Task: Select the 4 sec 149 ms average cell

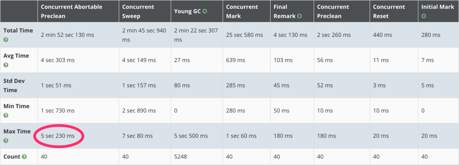Action: click(145, 60)
